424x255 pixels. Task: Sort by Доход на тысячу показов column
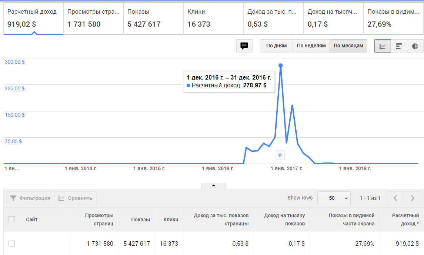tap(284, 219)
